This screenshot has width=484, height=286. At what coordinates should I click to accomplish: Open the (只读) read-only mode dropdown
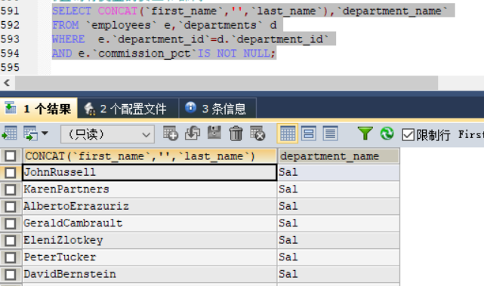107,134
